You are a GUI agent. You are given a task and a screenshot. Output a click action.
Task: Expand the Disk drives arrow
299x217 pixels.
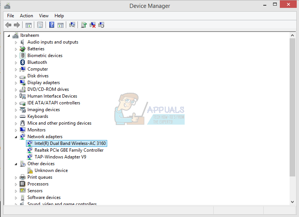pyautogui.click(x=16, y=76)
